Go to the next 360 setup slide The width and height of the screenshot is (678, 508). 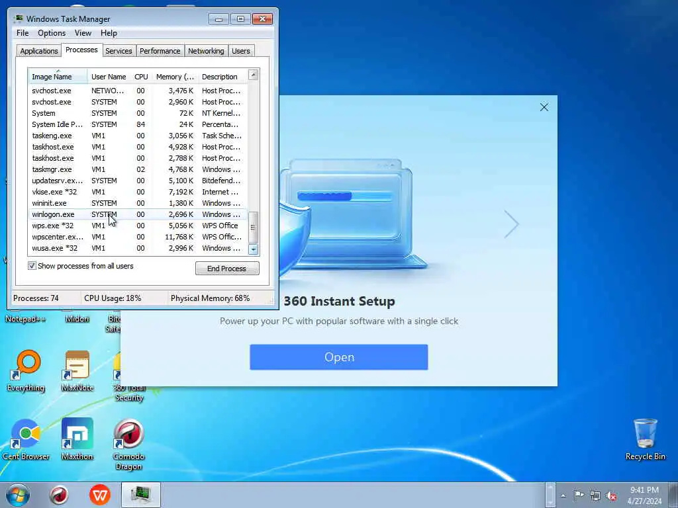coord(512,224)
